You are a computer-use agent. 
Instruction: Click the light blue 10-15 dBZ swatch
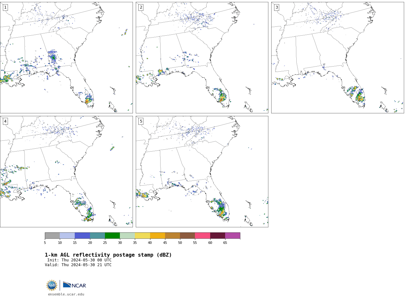67,236
